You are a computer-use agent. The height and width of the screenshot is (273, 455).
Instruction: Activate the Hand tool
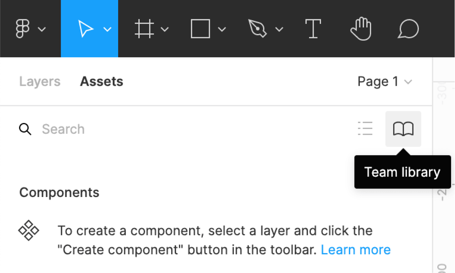tap(361, 28)
